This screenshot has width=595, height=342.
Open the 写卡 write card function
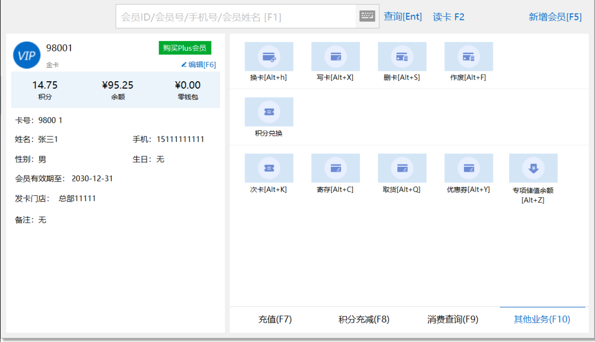(x=335, y=57)
